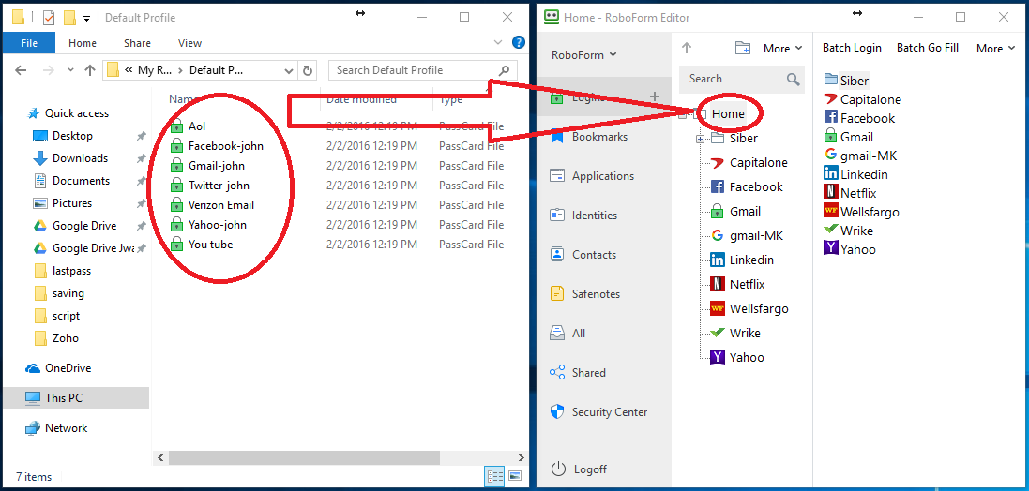Refresh the Explorer folder view
The width and height of the screenshot is (1029, 491).
coord(307,71)
